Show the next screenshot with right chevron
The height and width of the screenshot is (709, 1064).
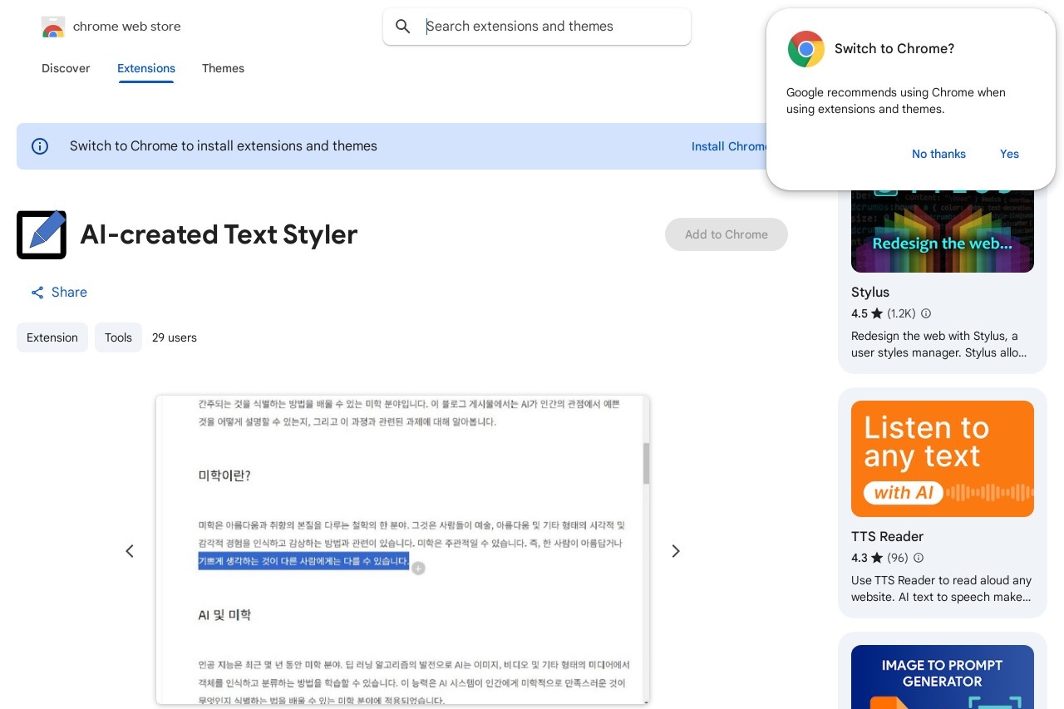676,551
